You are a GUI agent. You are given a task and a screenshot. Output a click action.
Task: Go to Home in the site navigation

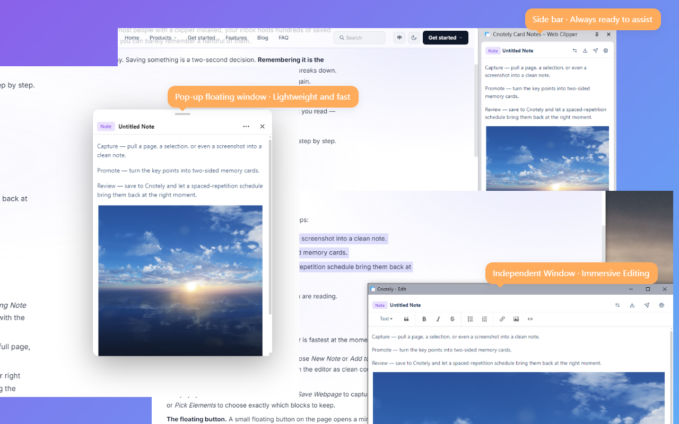coord(132,38)
